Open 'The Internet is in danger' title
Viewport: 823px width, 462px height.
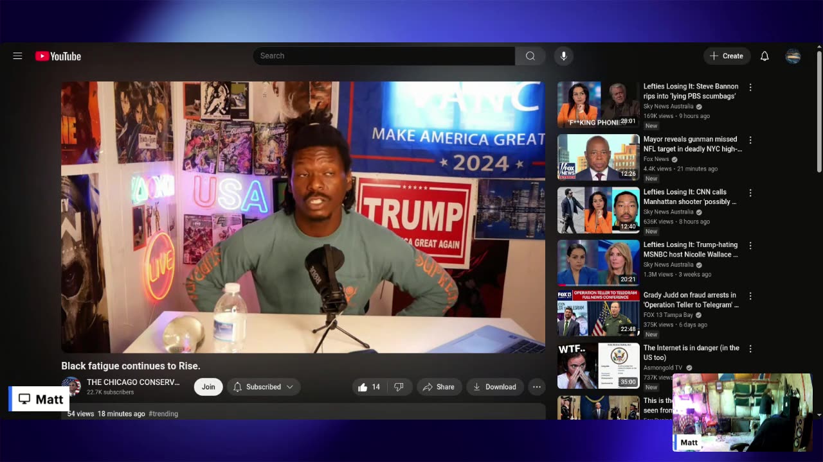coord(691,352)
